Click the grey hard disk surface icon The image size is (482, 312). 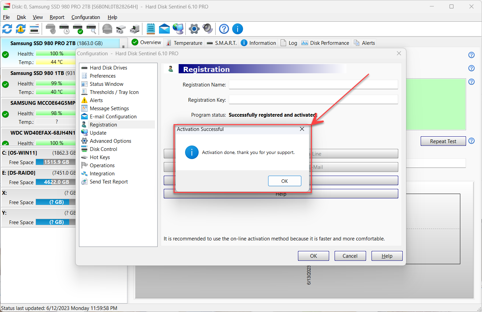107,29
